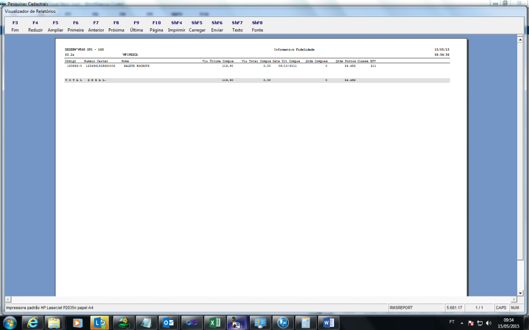Click the 'Código' column header
529x330 pixels.
coord(71,61)
